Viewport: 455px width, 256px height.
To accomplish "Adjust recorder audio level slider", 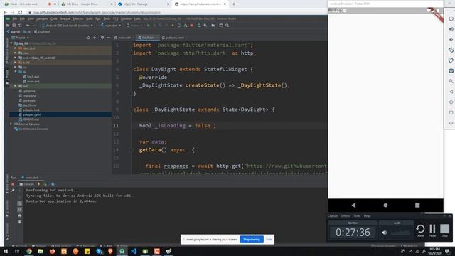I will pyautogui.click(x=400, y=233).
